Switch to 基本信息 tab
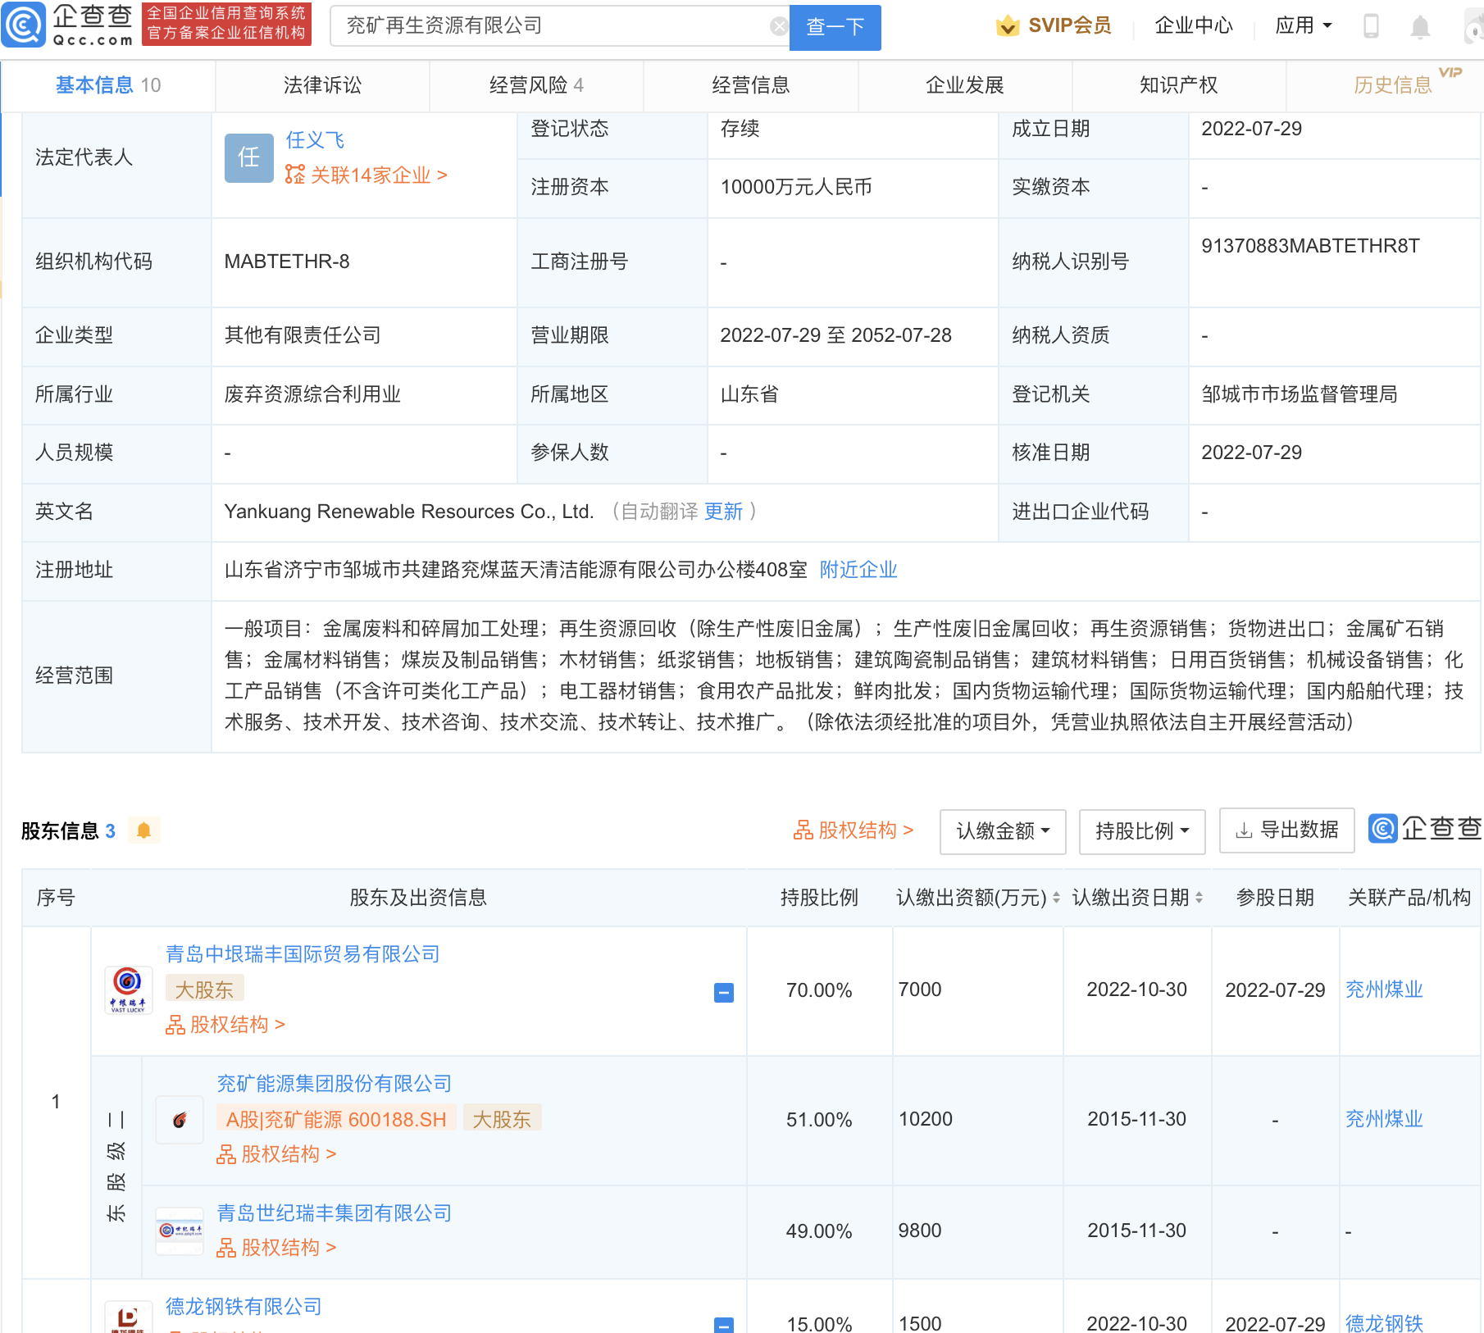 108,85
